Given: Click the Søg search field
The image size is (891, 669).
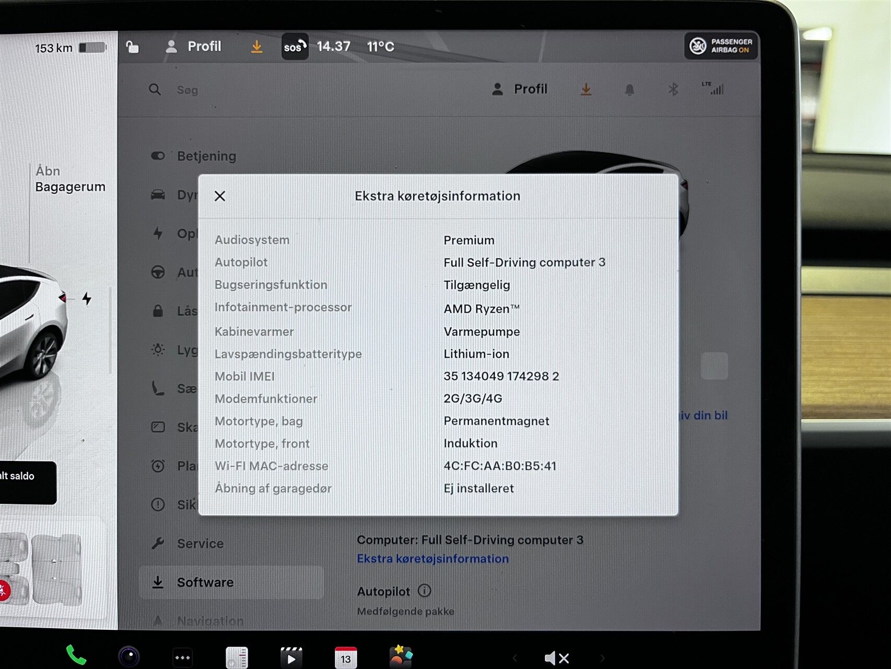Looking at the screenshot, I should click(187, 90).
